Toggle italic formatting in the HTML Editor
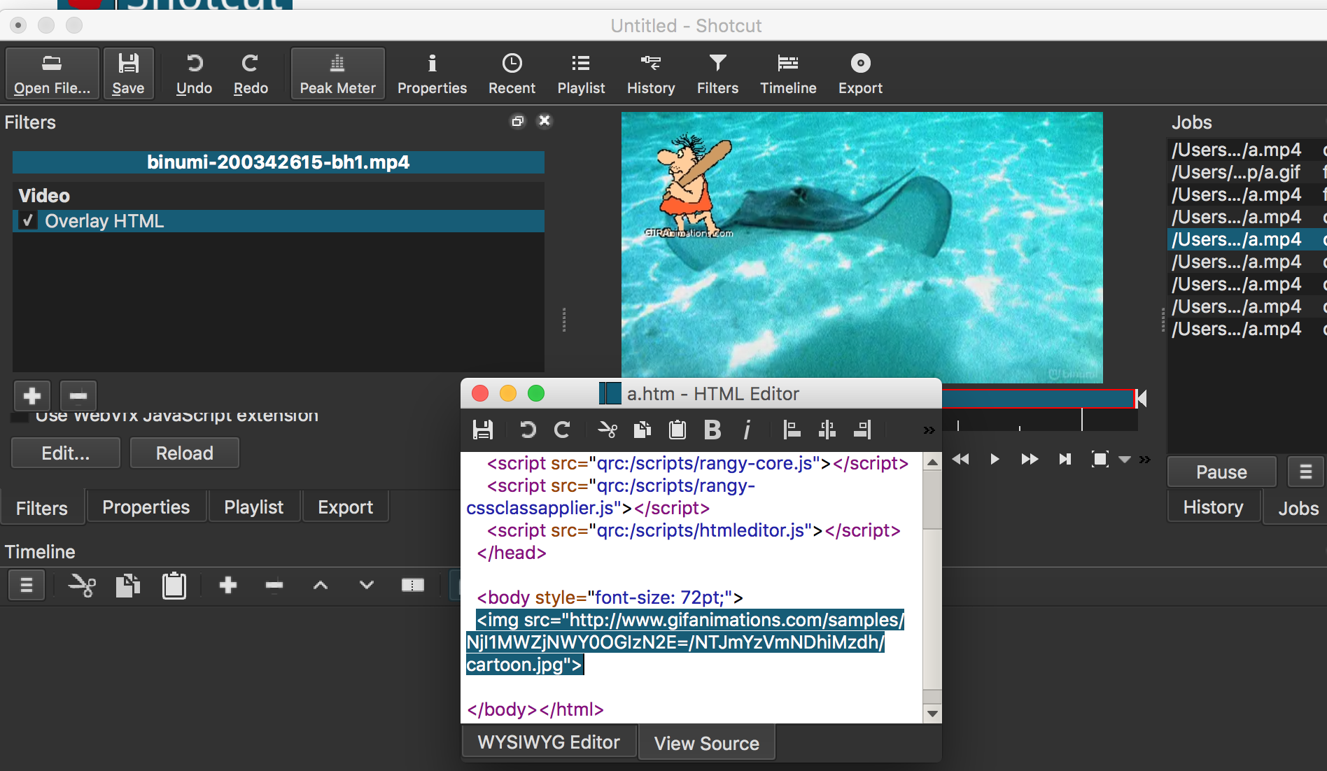This screenshot has width=1327, height=771. [747, 430]
